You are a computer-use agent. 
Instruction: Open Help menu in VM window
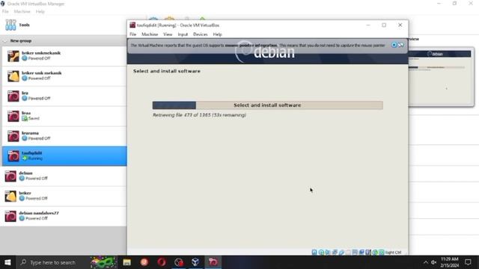coord(217,34)
